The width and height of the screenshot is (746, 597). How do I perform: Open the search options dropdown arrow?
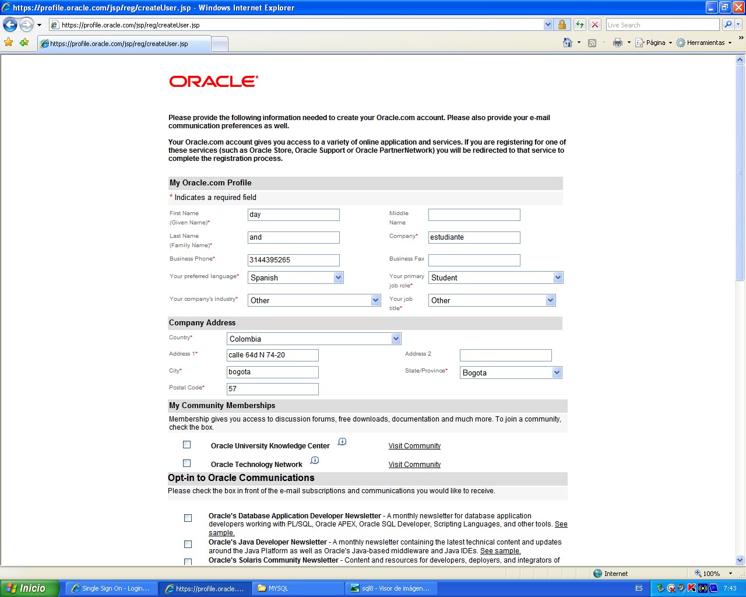tap(738, 24)
